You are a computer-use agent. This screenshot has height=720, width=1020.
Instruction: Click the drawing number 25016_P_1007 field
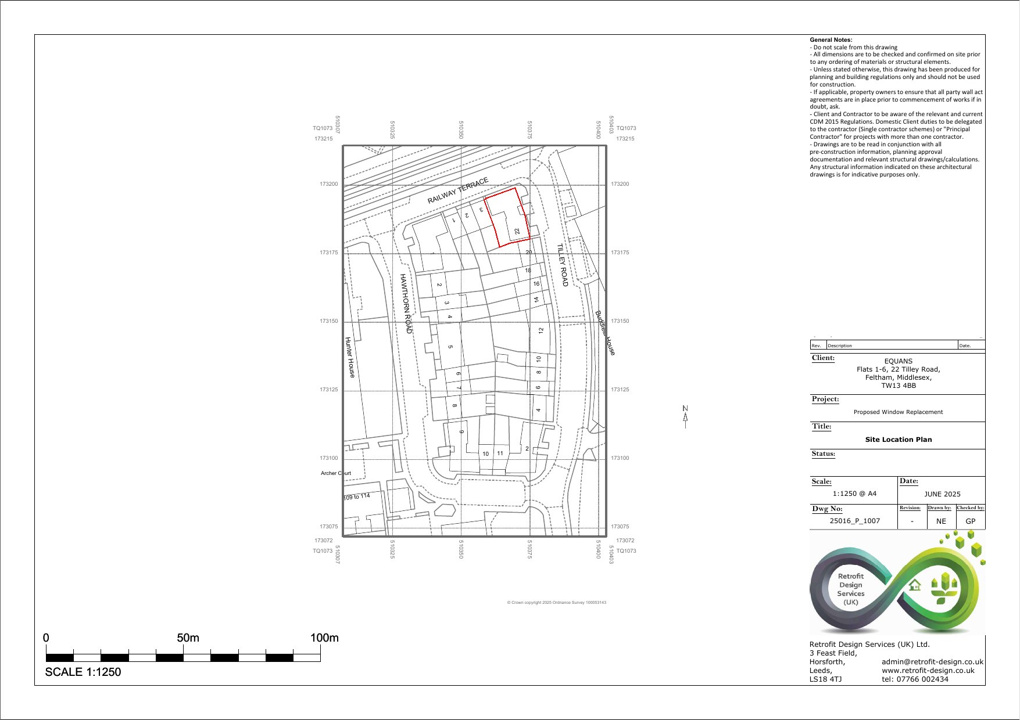[x=855, y=521]
